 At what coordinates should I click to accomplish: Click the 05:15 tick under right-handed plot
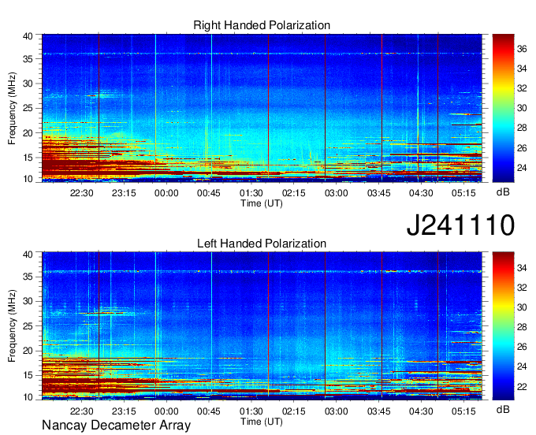point(463,193)
